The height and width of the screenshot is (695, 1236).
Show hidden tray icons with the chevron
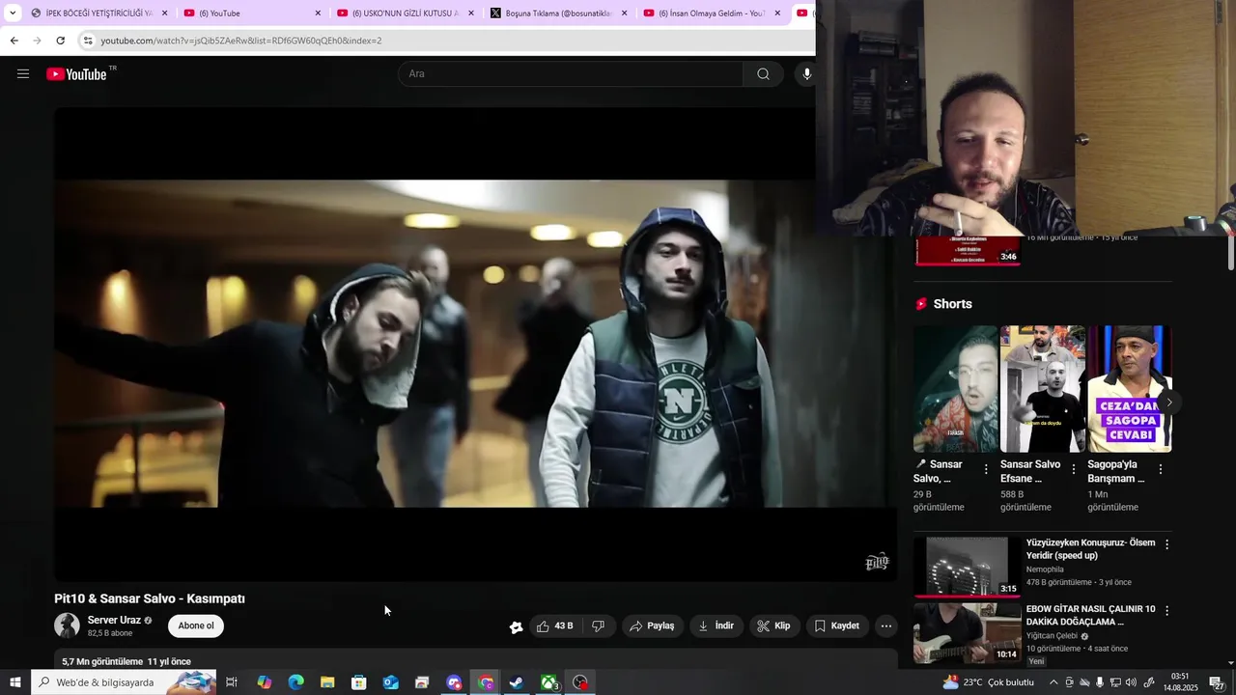1053,682
